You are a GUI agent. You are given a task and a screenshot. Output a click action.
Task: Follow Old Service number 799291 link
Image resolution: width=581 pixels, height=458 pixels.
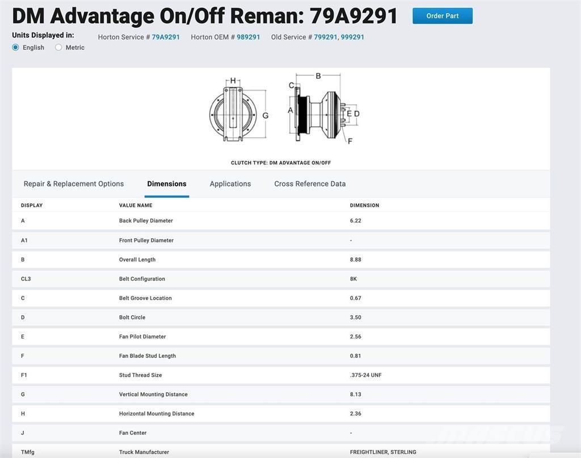(x=326, y=37)
